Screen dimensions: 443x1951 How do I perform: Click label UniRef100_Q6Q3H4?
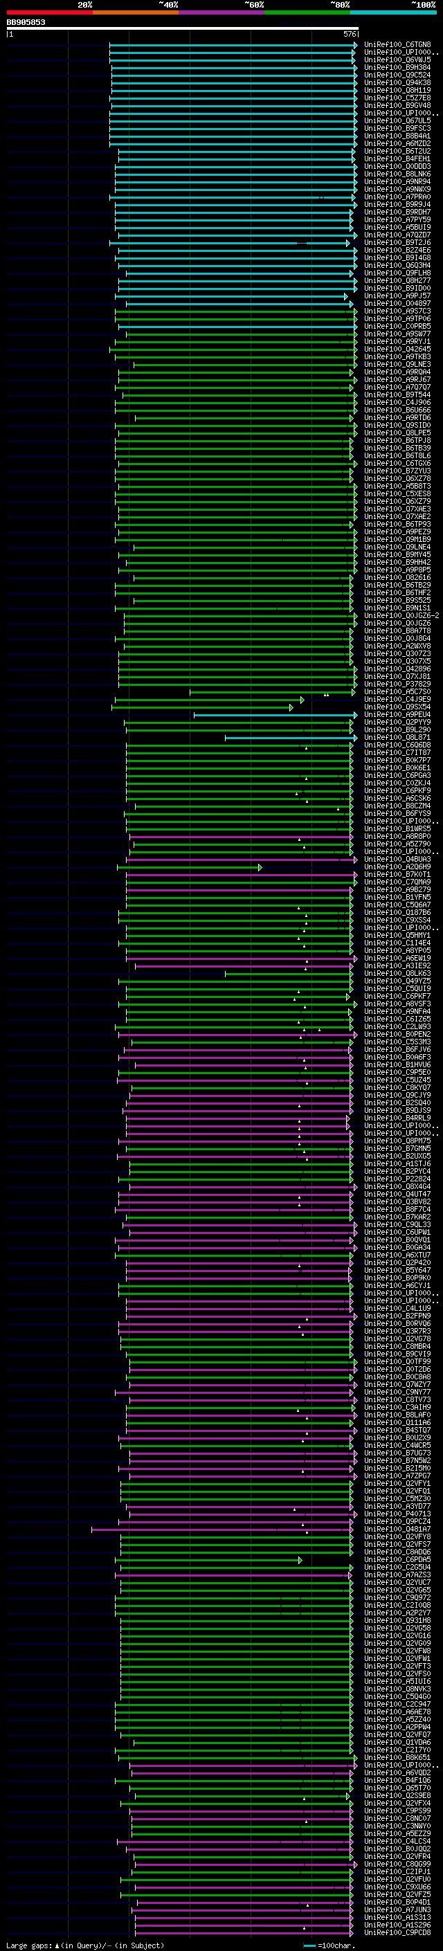[x=397, y=265]
